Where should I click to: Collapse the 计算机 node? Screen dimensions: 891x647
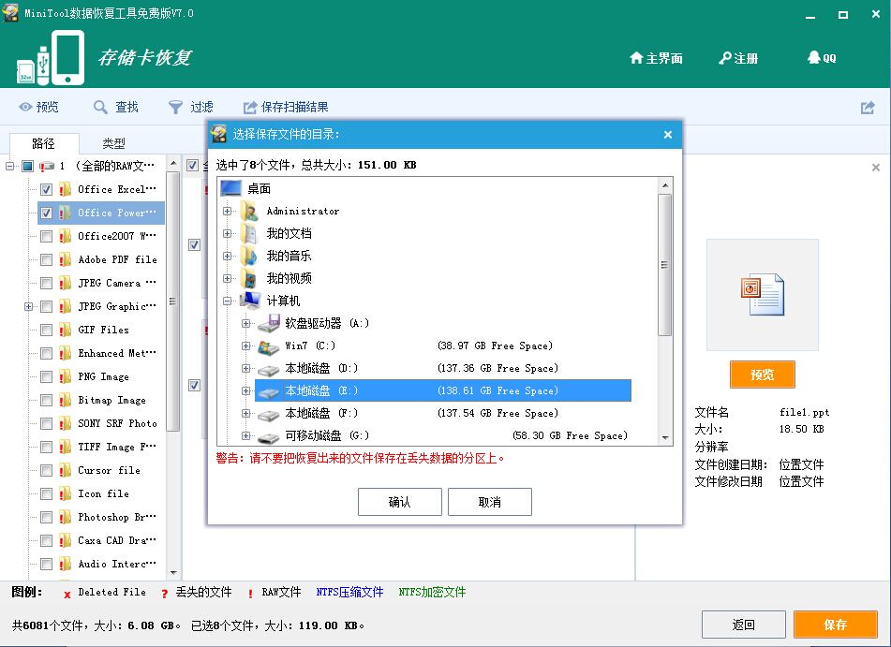pyautogui.click(x=228, y=301)
